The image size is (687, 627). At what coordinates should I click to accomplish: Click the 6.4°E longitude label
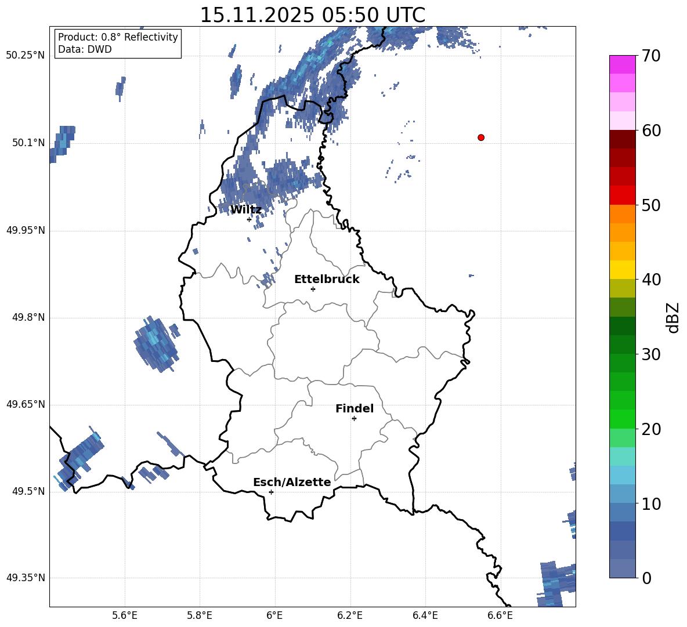pyautogui.click(x=425, y=615)
